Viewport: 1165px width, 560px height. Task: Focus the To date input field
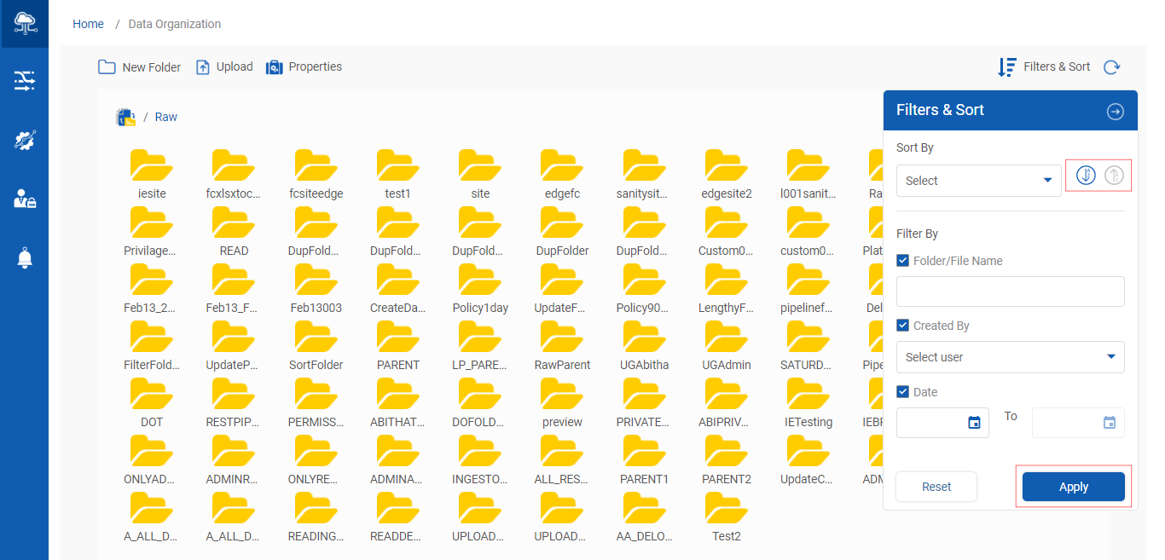click(1078, 423)
